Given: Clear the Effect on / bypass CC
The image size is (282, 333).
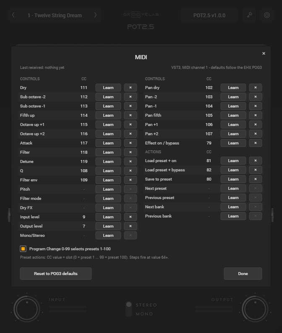Looking at the screenshot, I should tap(256, 143).
